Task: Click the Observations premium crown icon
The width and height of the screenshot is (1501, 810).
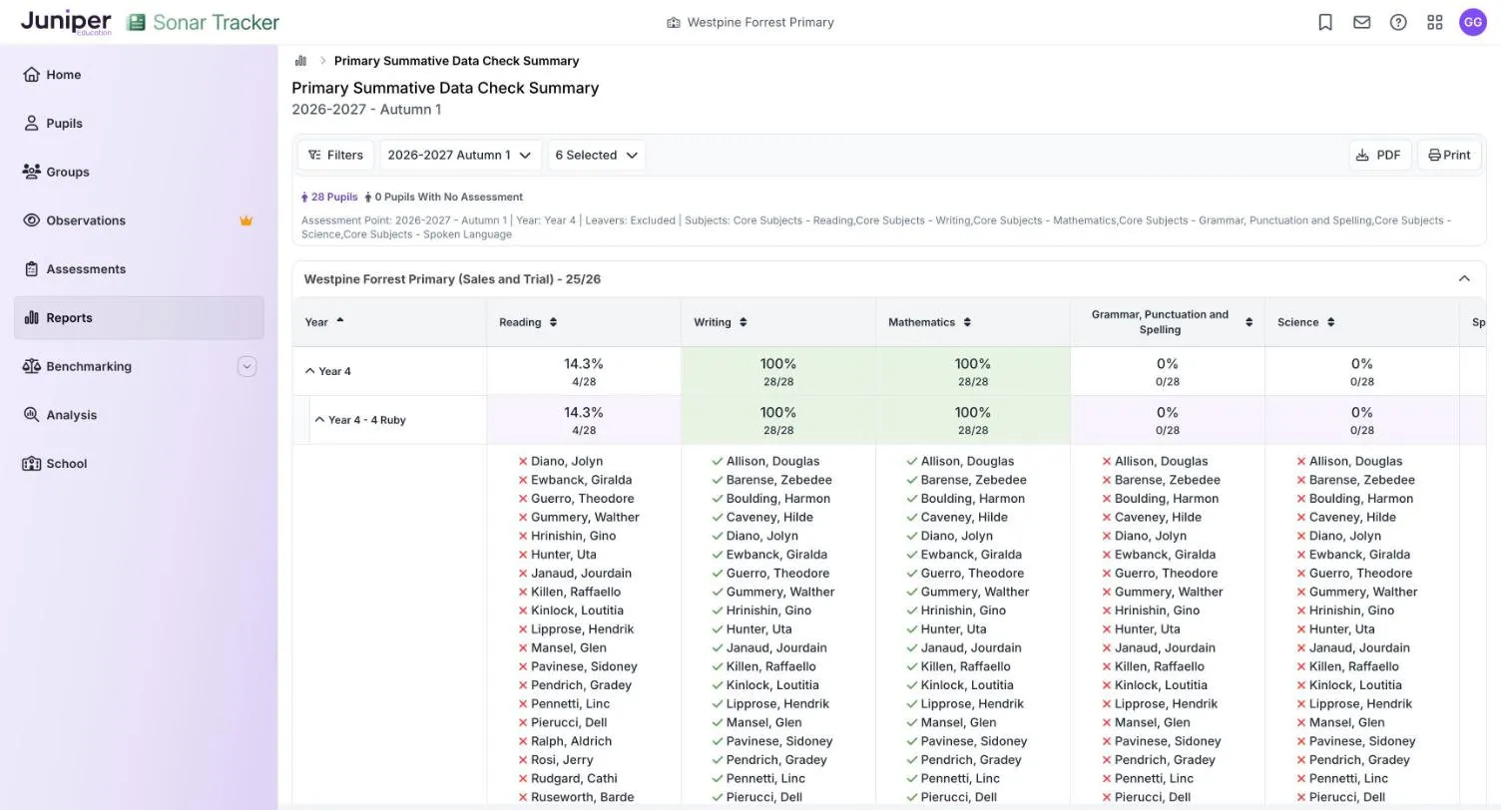Action: (246, 220)
